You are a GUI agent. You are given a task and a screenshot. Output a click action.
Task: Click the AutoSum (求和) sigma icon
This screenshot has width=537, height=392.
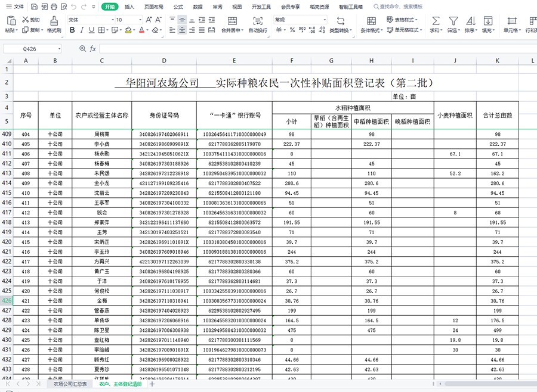(436, 21)
